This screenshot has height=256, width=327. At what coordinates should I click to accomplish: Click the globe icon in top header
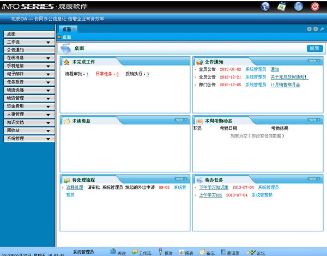[265, 7]
